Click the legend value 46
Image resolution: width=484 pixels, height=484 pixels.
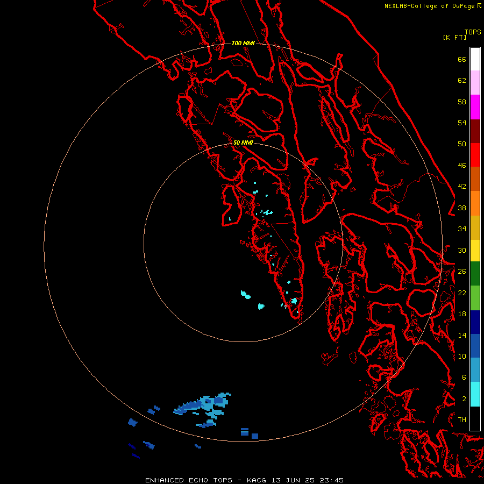point(462,166)
